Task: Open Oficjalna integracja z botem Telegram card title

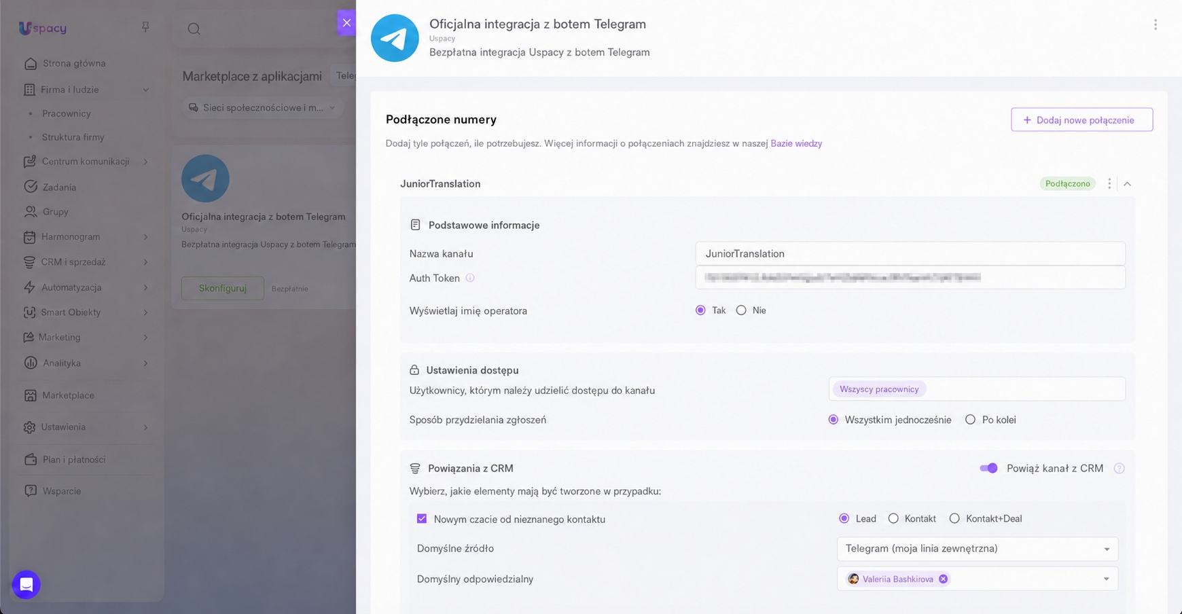Action: pos(263,217)
